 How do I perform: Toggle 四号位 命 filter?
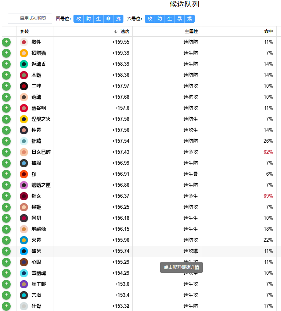108,19
